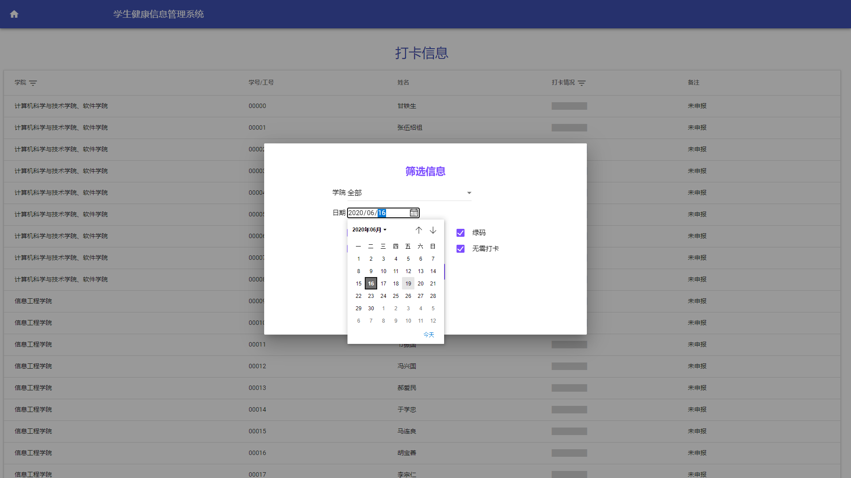Click 学生健康信息管理系统 header title
The image size is (851, 478).
[158, 14]
